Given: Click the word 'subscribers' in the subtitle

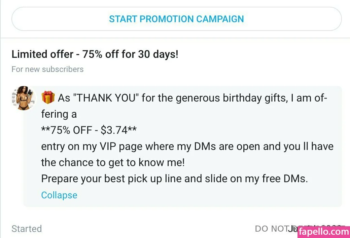Looking at the screenshot, I should (x=63, y=69).
